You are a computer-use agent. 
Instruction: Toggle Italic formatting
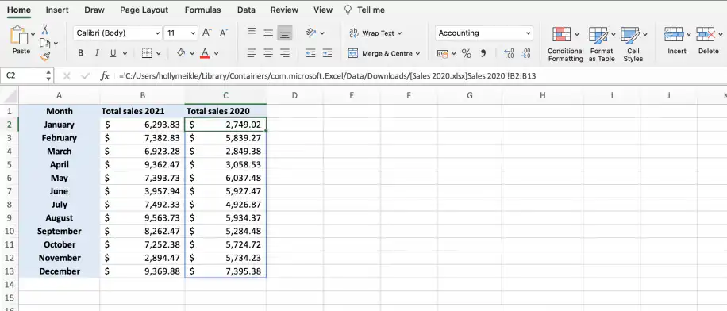click(97, 53)
